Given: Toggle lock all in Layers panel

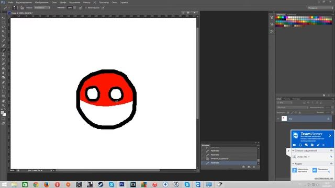Looking at the screenshot, I should 299,112.
